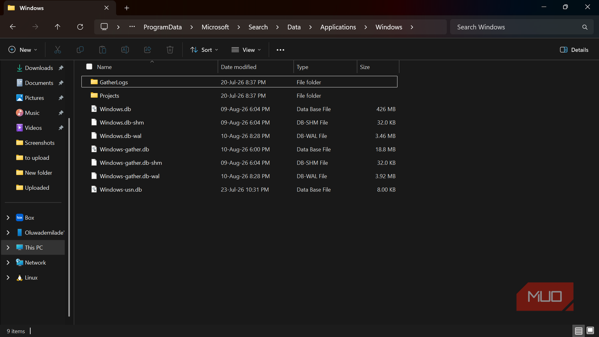Viewport: 599px width, 337px height.
Task: Click the Share icon in toolbar
Action: point(148,50)
